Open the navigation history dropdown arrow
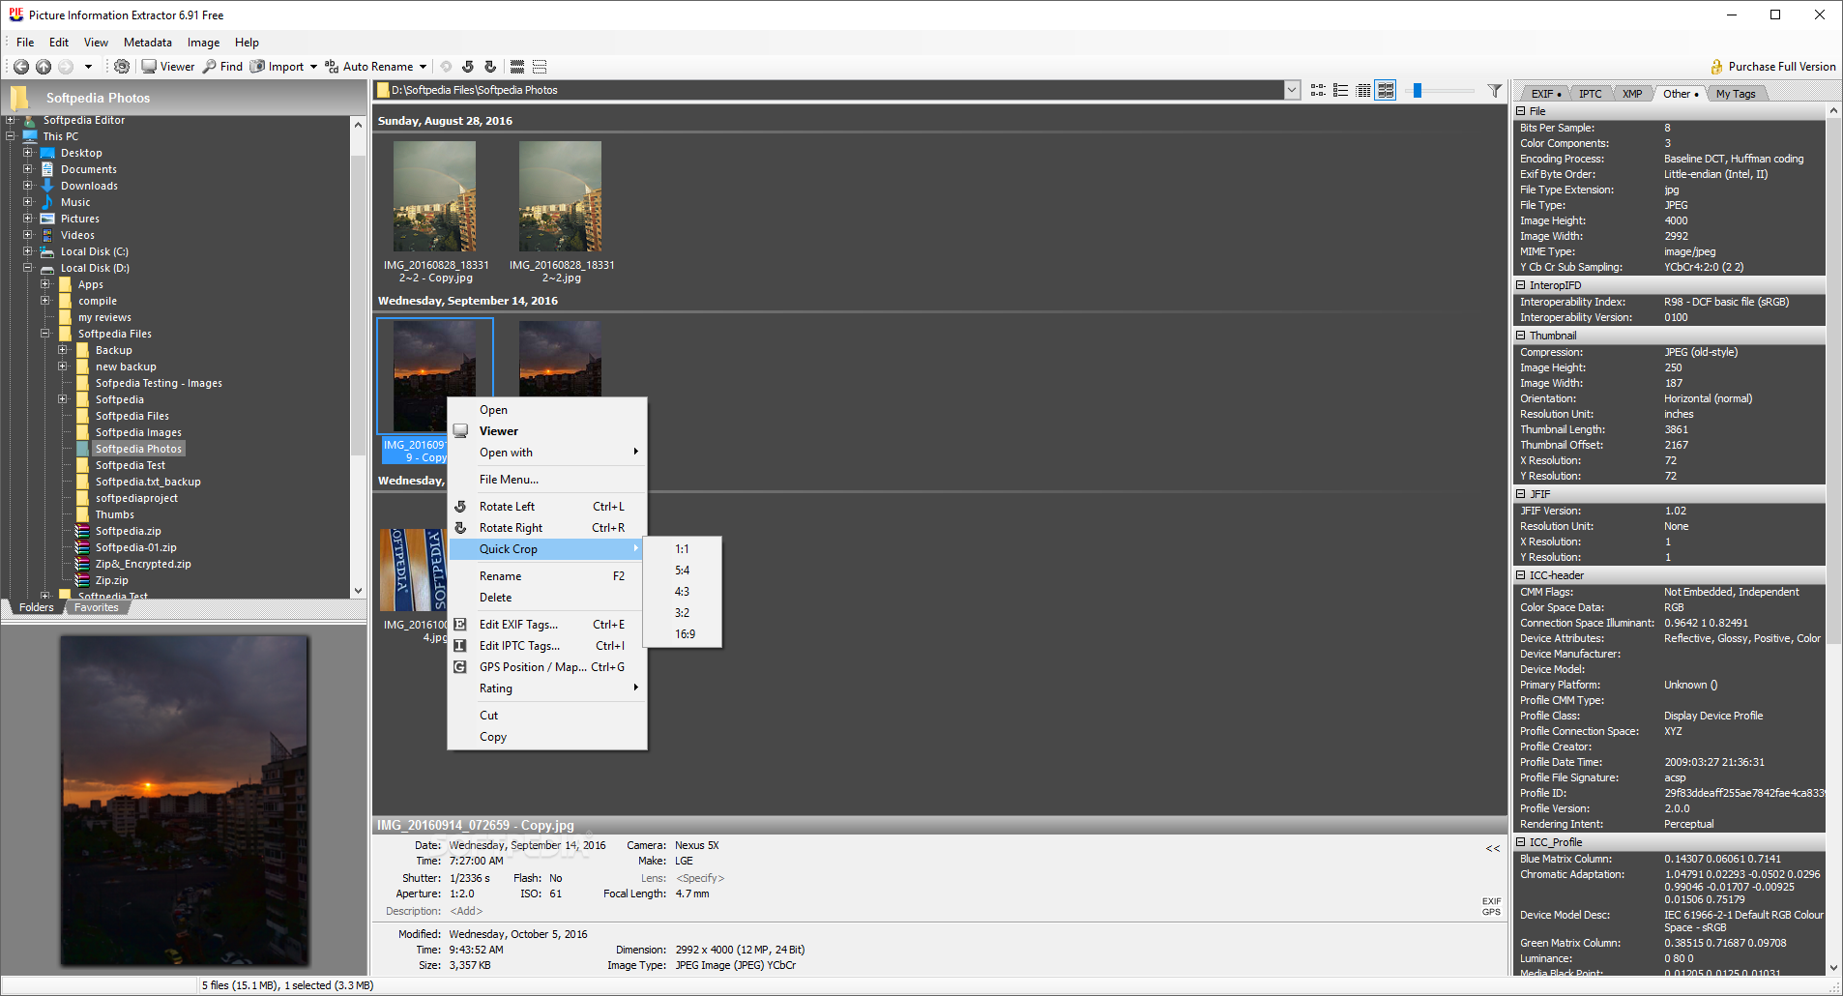The image size is (1843, 996). tap(88, 67)
